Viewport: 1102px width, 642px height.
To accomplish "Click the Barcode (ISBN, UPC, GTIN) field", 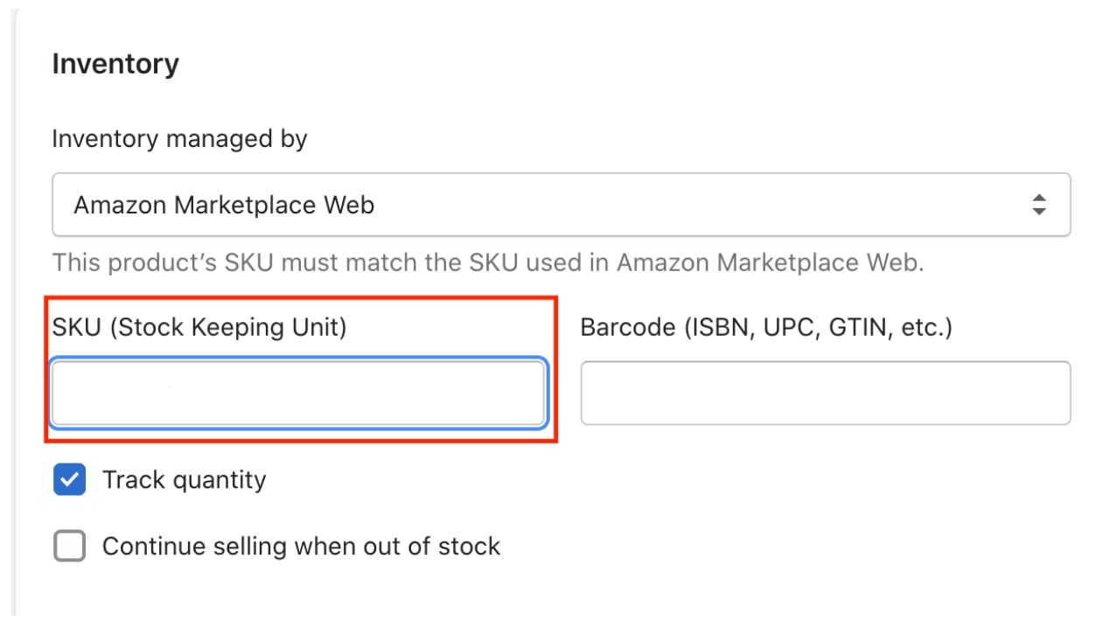I will pos(823,393).
